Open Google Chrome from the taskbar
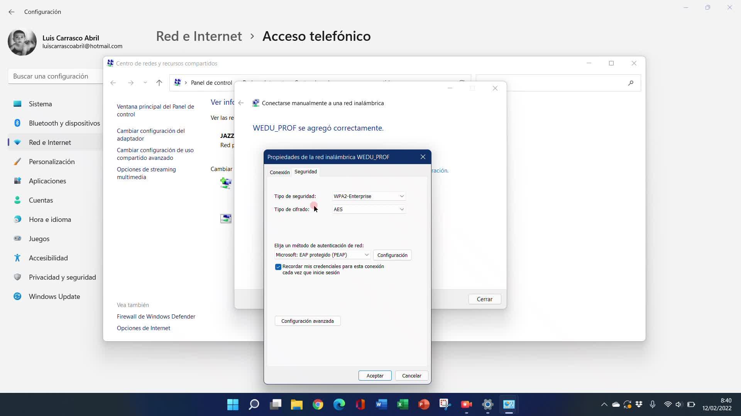Image resolution: width=741 pixels, height=416 pixels. pos(318,404)
